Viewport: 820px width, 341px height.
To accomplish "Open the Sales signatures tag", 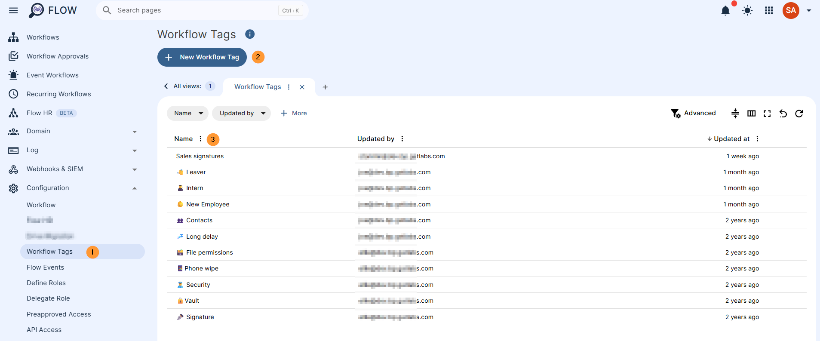I will pos(486,156).
